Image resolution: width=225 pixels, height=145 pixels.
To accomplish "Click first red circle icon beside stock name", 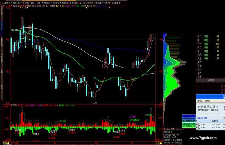I will (x=24, y=6).
